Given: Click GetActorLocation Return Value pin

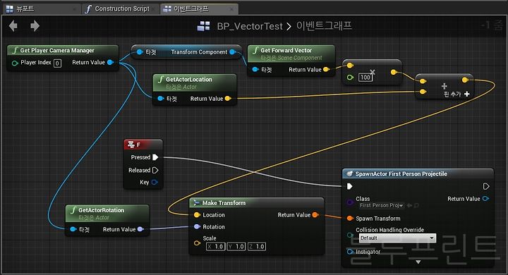Looking at the screenshot, I should click(228, 99).
